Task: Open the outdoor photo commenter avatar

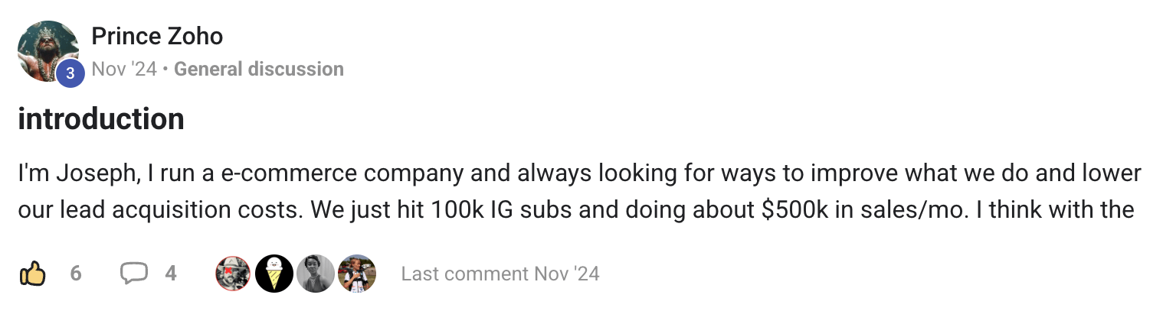Action: tap(357, 274)
